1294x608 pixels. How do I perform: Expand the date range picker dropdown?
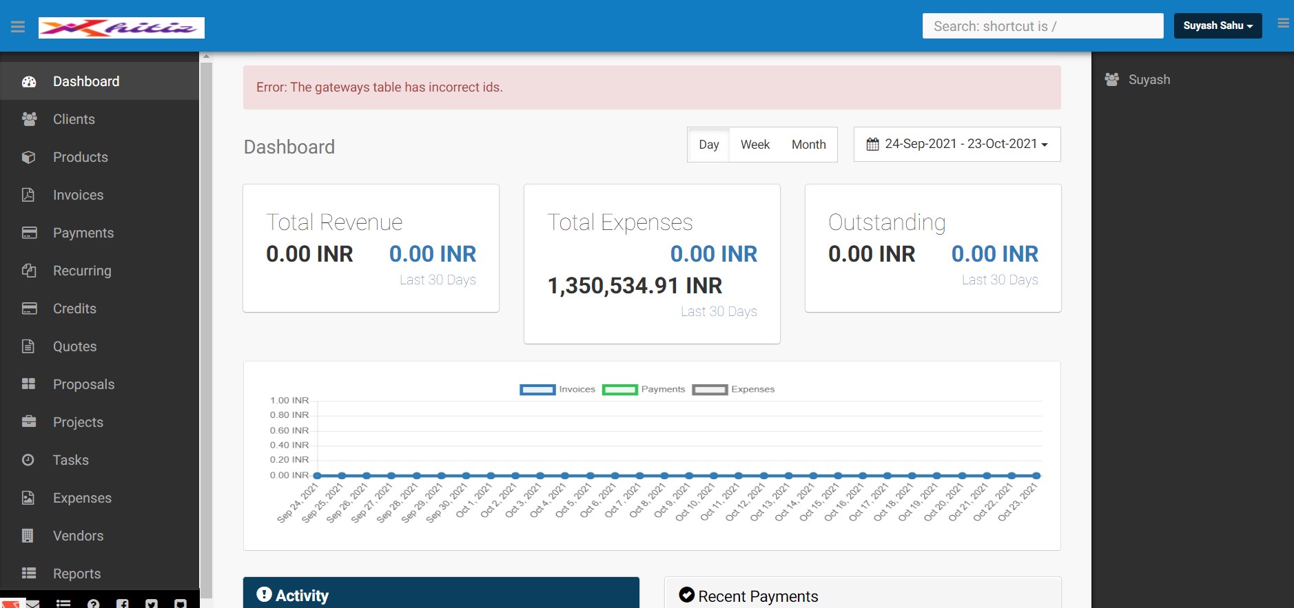click(x=957, y=144)
